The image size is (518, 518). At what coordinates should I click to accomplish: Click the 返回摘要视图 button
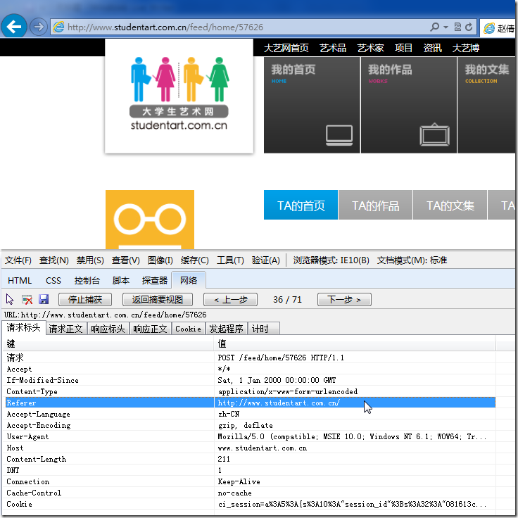[157, 300]
